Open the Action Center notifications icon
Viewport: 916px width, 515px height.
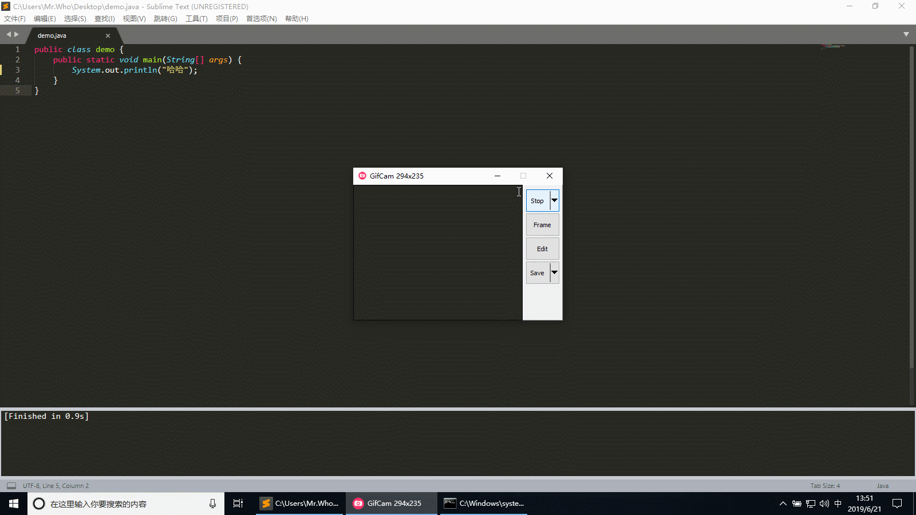pyautogui.click(x=897, y=504)
